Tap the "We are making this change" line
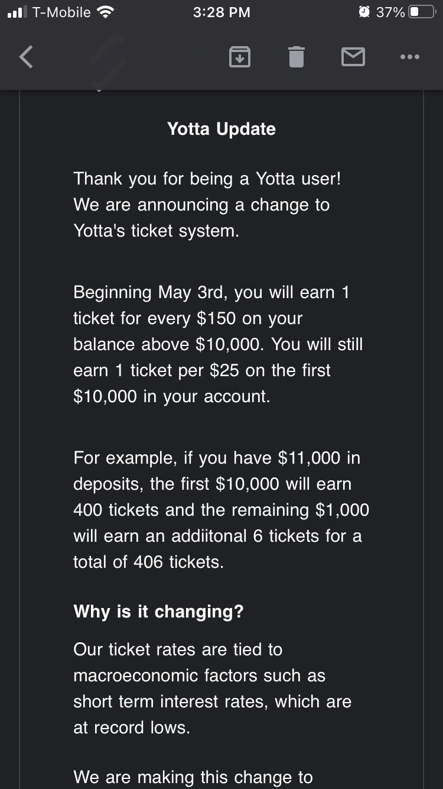The width and height of the screenshot is (443, 789). tap(193, 777)
